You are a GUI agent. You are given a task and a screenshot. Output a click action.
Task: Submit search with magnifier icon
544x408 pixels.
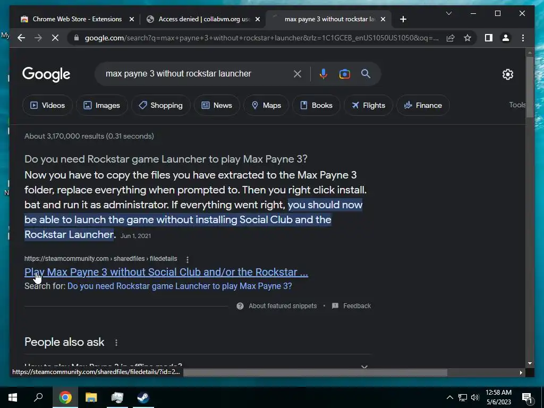[365, 73]
